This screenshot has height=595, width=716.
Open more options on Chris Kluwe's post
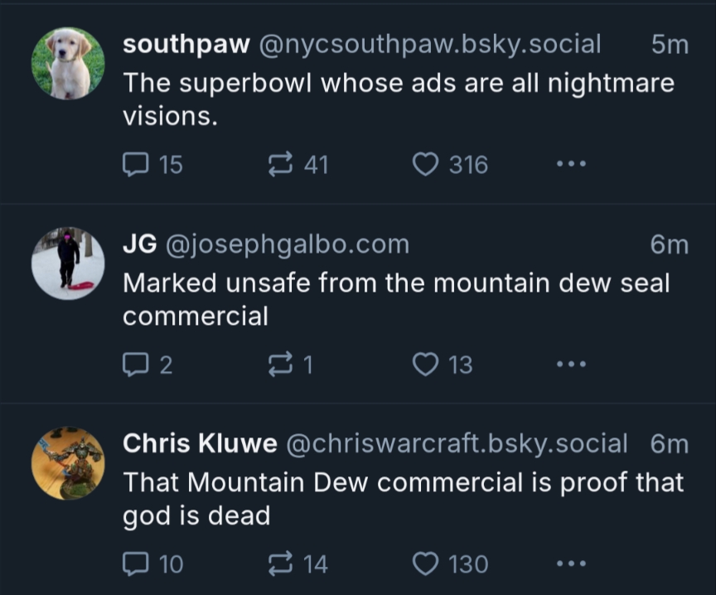click(571, 564)
